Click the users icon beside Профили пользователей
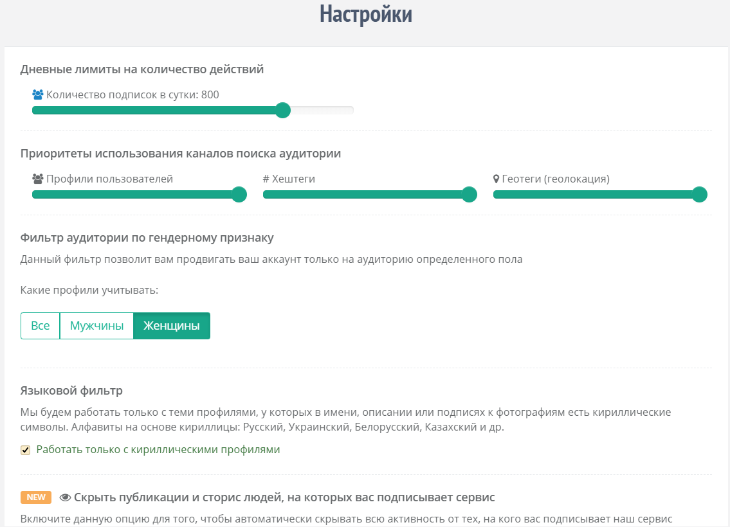730x527 pixels. pos(37,179)
